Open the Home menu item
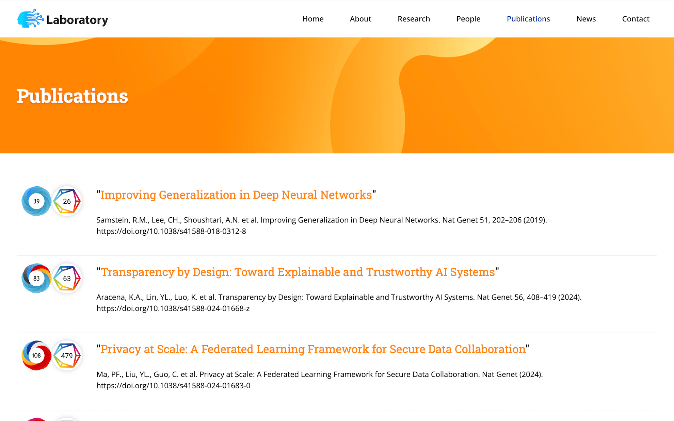 [x=313, y=19]
